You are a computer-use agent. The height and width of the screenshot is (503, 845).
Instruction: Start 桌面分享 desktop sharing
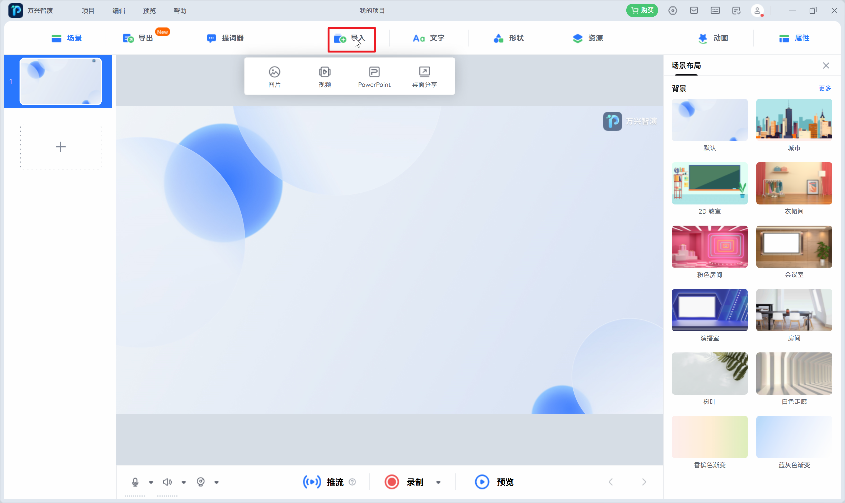click(x=424, y=77)
